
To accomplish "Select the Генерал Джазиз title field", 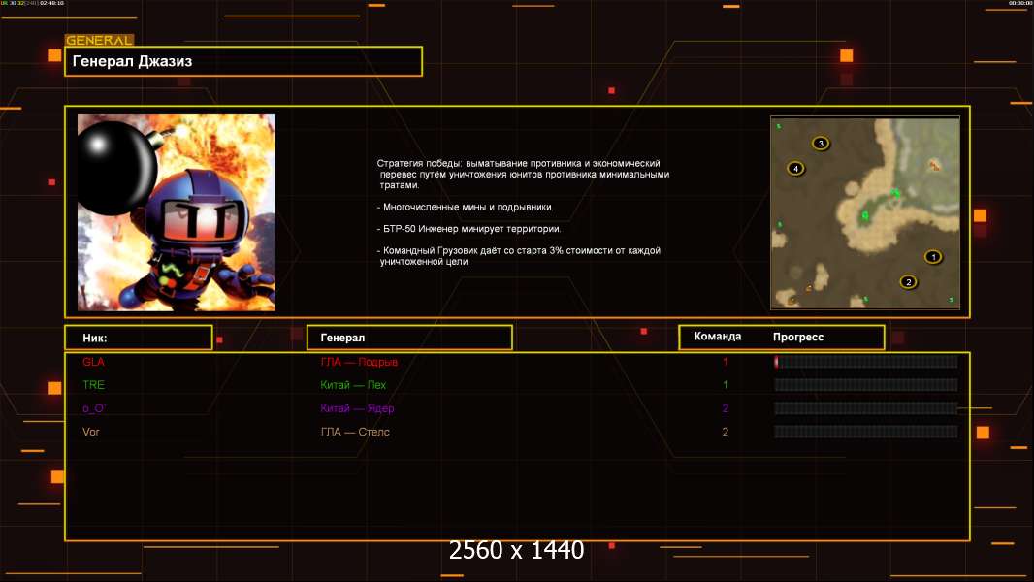I will click(243, 61).
